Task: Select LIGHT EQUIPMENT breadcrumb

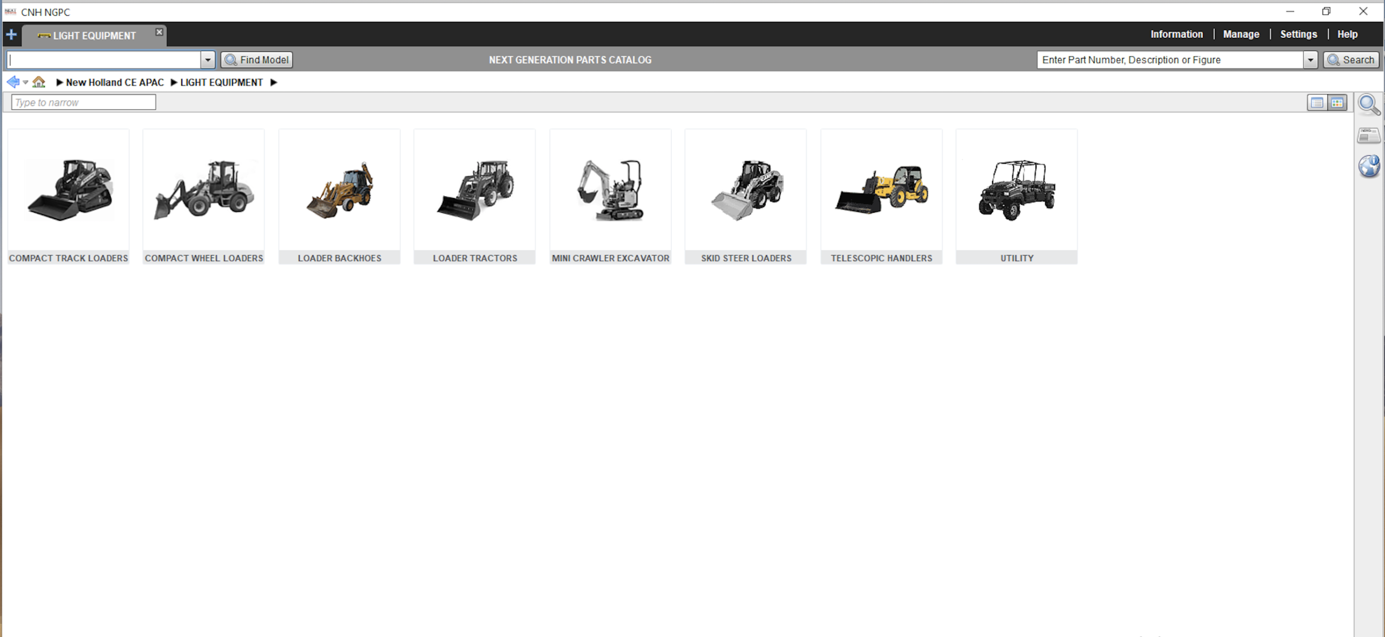Action: (221, 82)
